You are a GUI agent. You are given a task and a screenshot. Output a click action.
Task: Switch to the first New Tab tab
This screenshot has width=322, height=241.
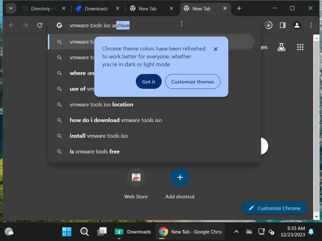151,8
